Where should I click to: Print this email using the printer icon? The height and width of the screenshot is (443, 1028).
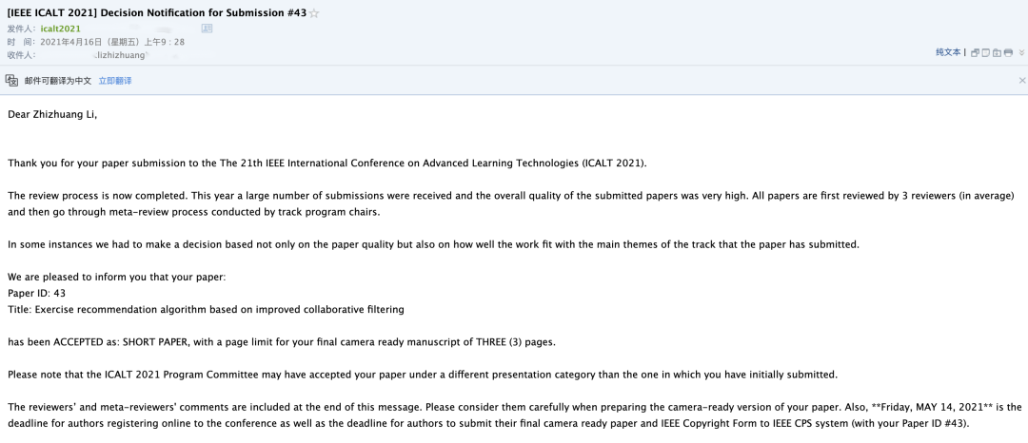click(x=1008, y=52)
